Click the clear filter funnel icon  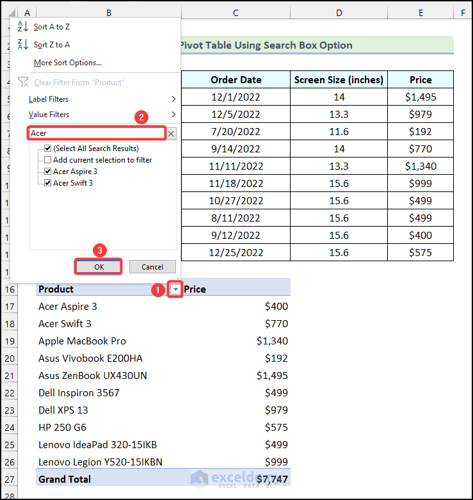tap(23, 83)
